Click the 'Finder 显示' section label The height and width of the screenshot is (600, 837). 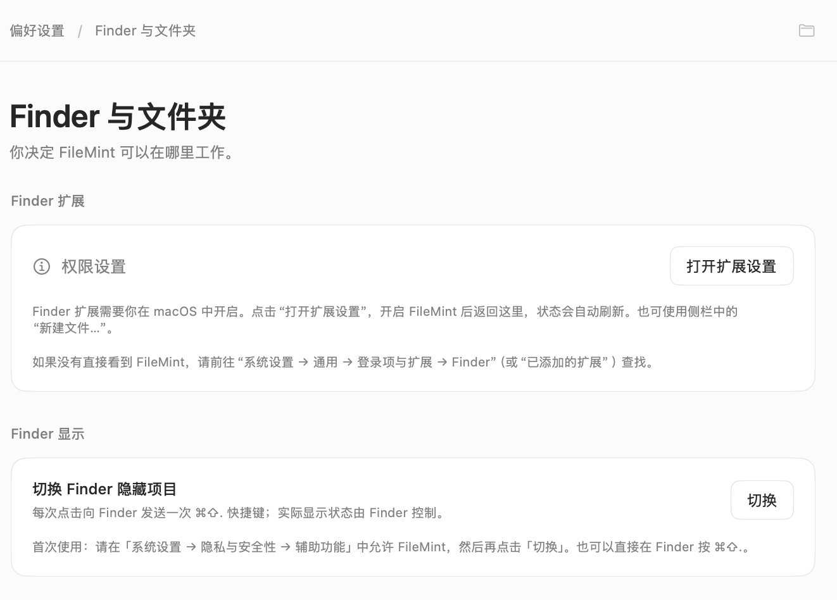point(47,434)
